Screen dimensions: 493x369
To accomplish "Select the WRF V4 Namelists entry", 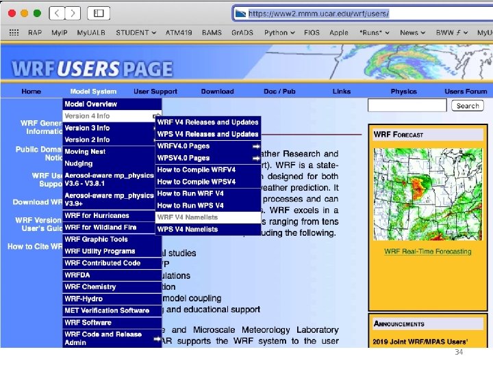I will (208, 217).
